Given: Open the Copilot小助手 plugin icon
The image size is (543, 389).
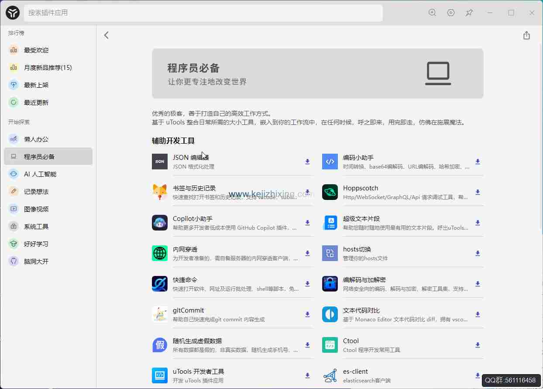Looking at the screenshot, I should point(160,223).
